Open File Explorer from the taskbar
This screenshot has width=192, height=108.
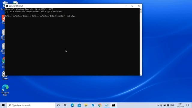(x=86, y=105)
